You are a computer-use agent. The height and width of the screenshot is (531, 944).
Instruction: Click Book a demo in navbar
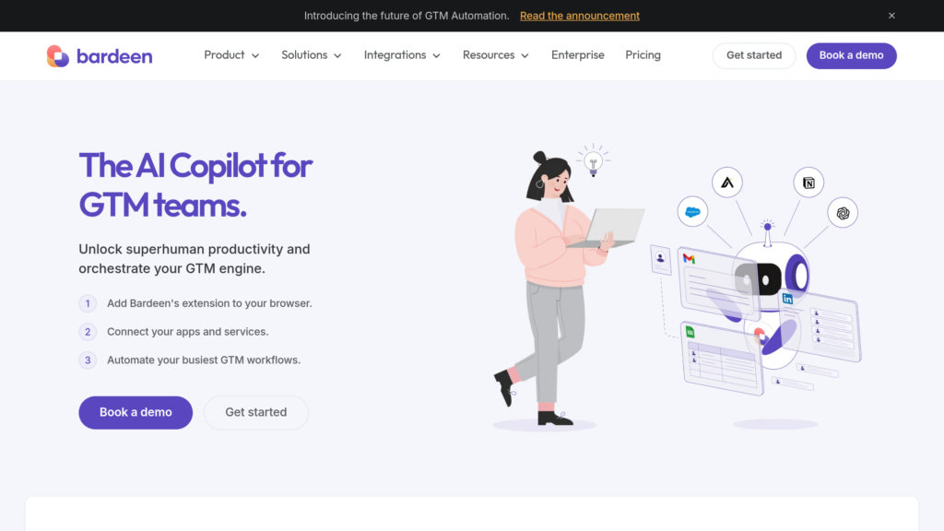point(851,55)
